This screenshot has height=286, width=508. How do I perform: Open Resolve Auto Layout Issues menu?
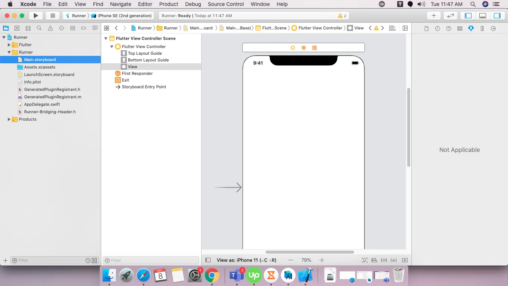pos(394,260)
